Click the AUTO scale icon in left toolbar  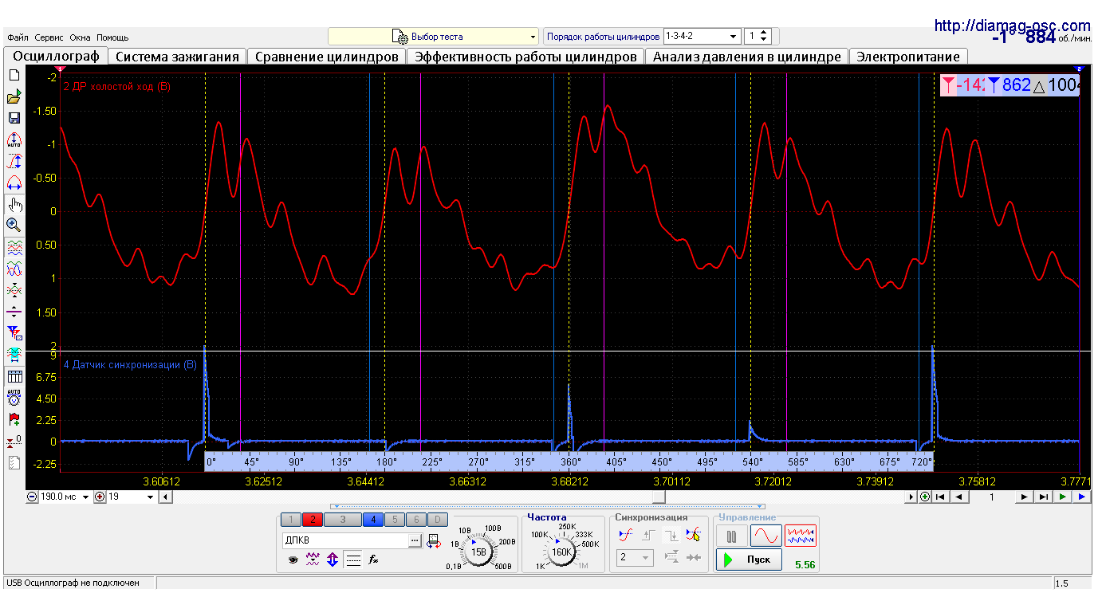pos(14,139)
